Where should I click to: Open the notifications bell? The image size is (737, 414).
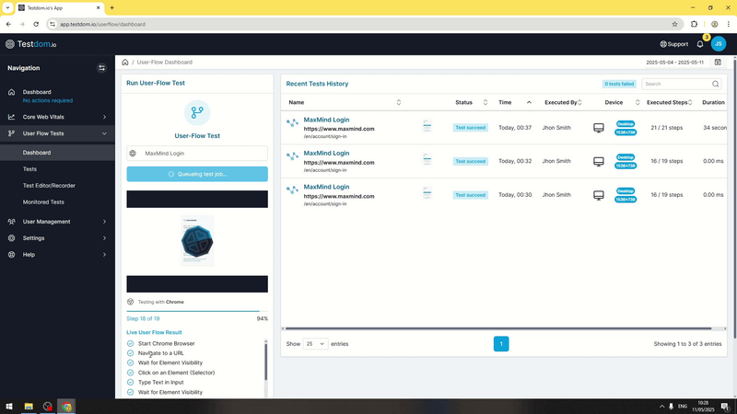point(700,44)
